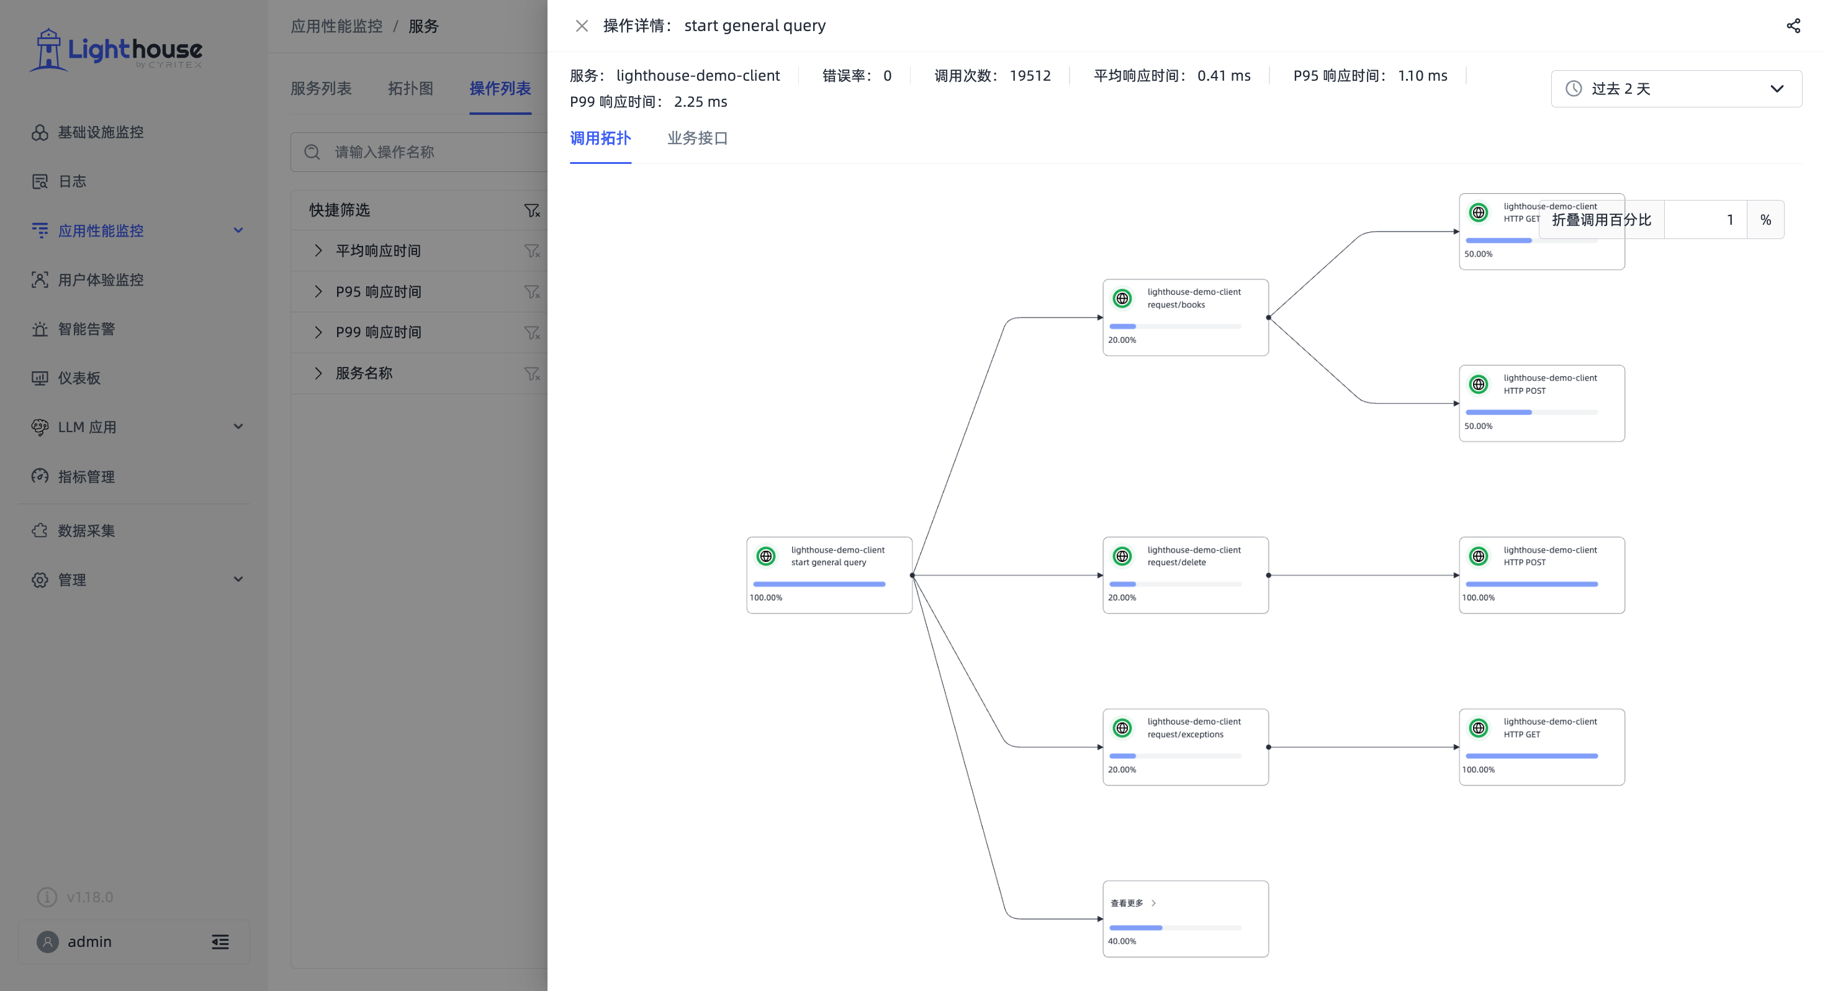Clear all filters via the 快捷筛选 filter icon
1825x991 pixels.
[x=531, y=210]
